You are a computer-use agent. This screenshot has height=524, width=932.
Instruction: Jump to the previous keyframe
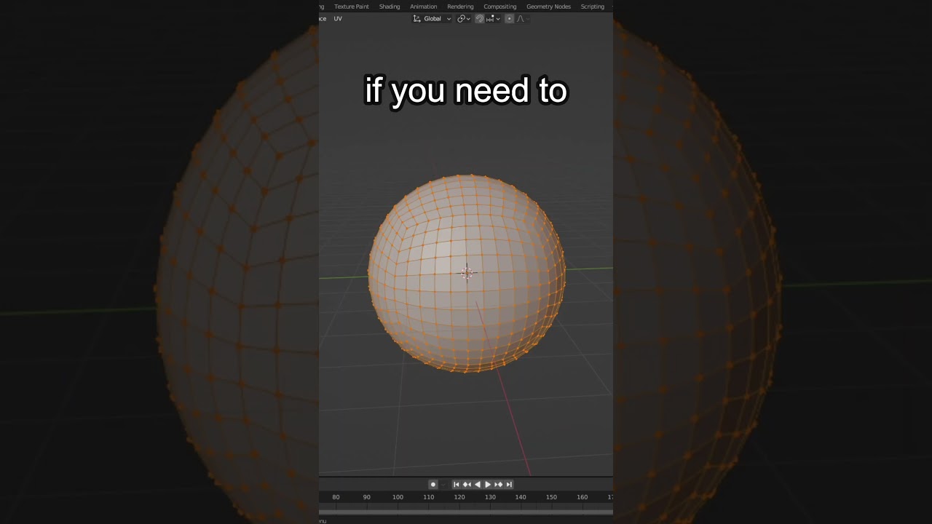coord(467,485)
